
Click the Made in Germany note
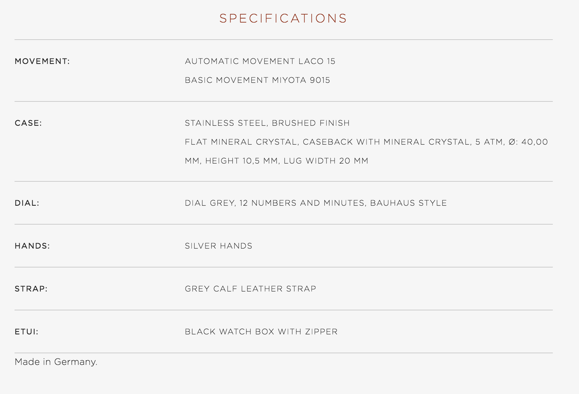(56, 362)
